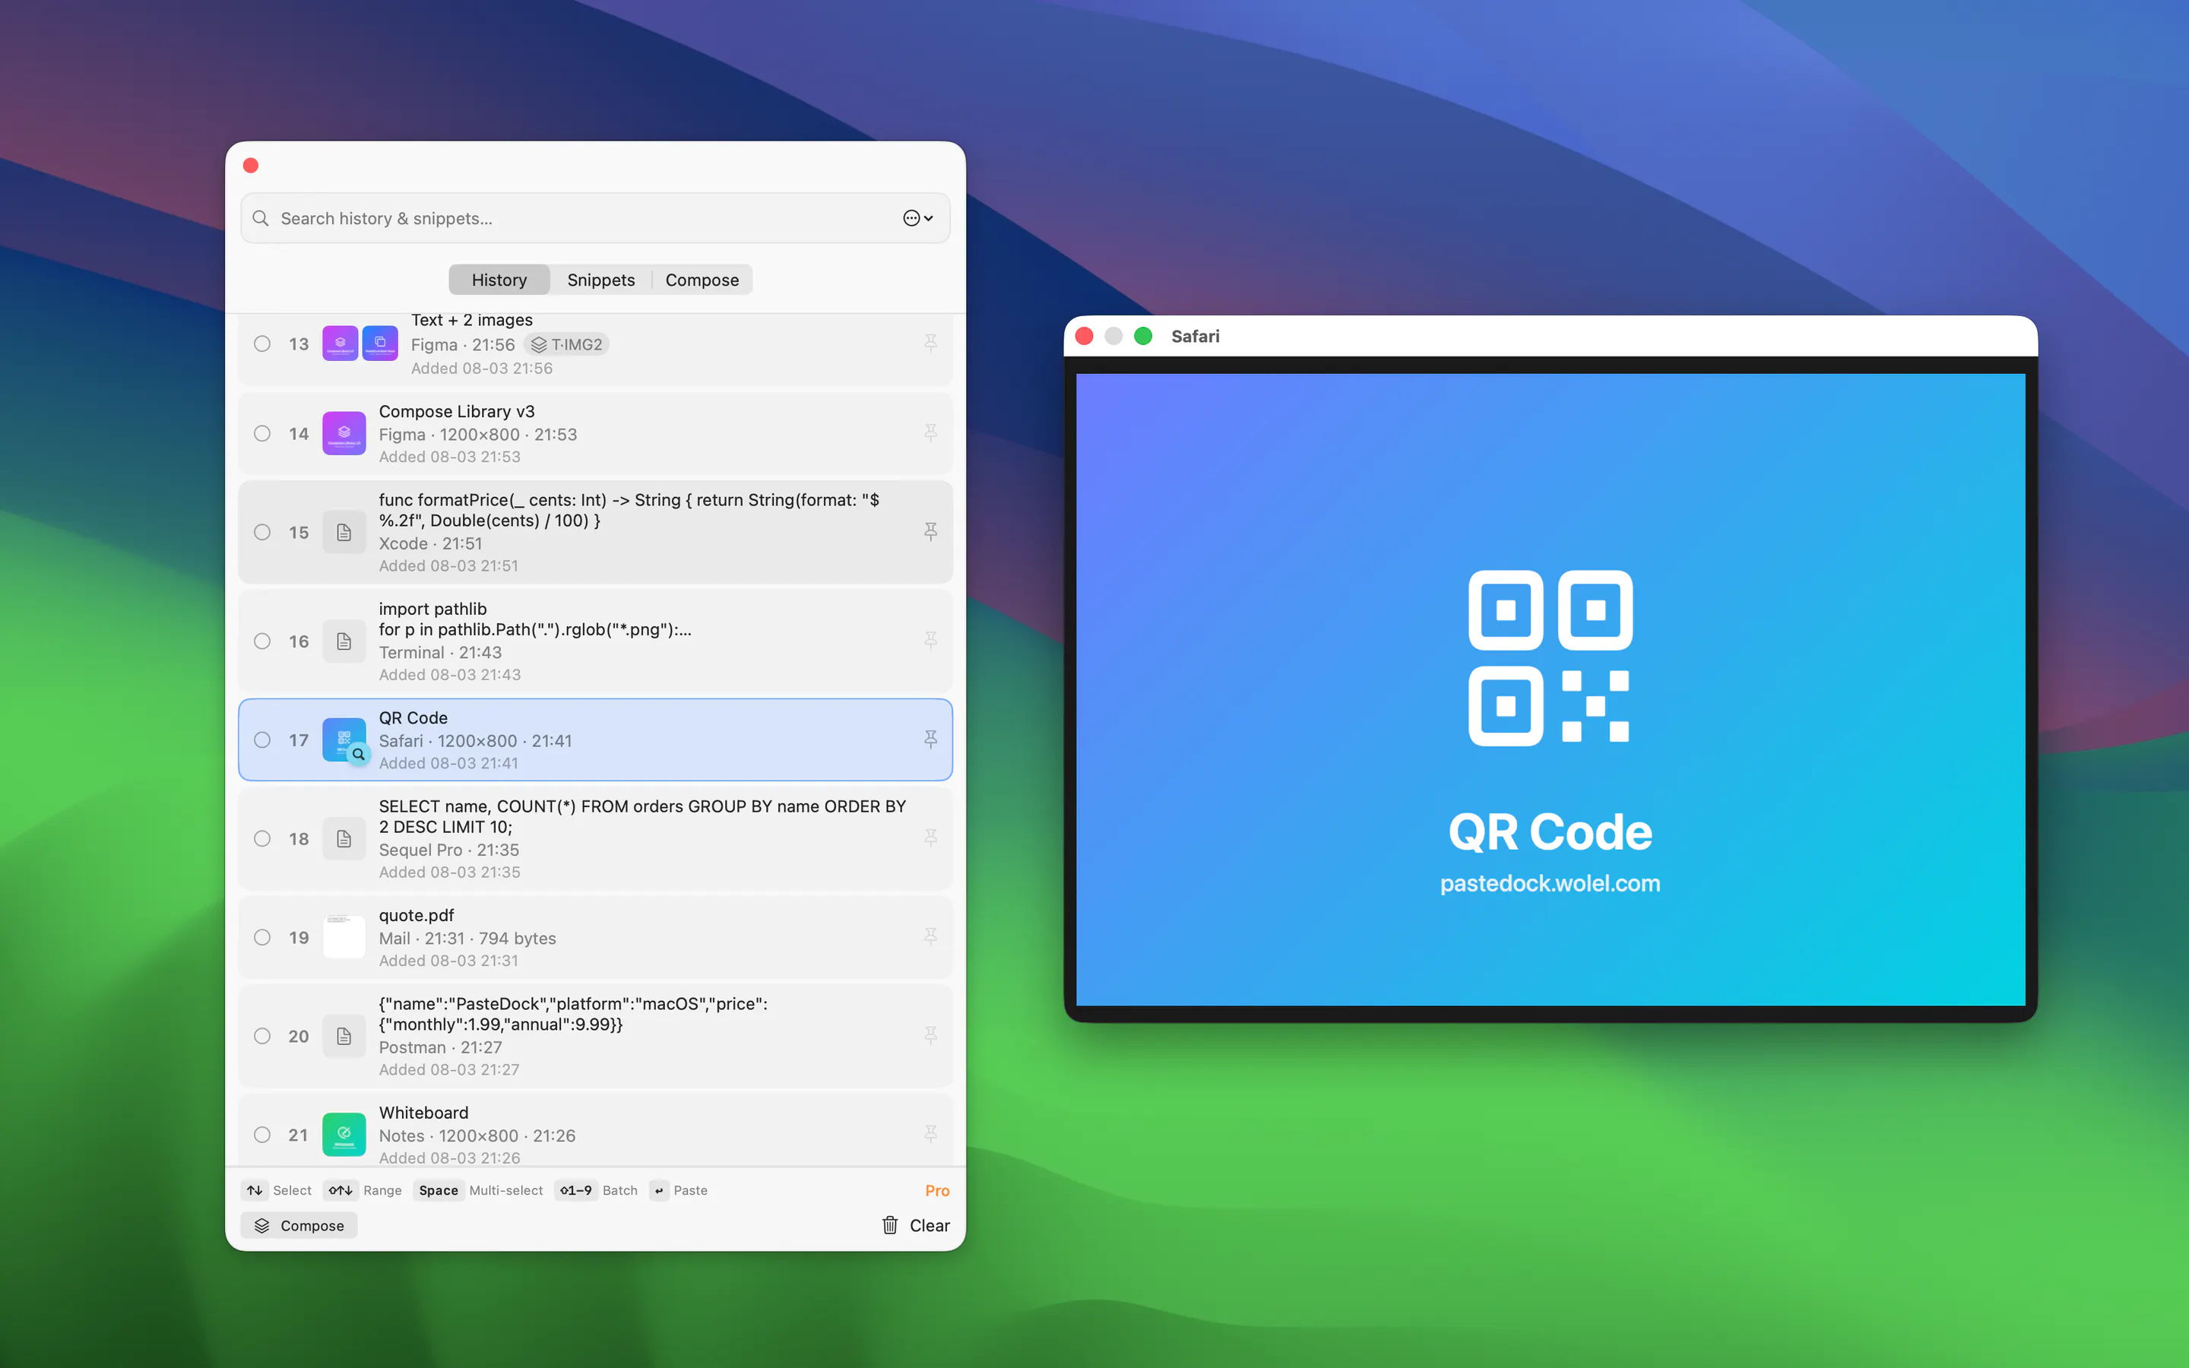Click the T·IMG2 stack badge
Image resolution: width=2189 pixels, height=1368 pixels.
566,345
